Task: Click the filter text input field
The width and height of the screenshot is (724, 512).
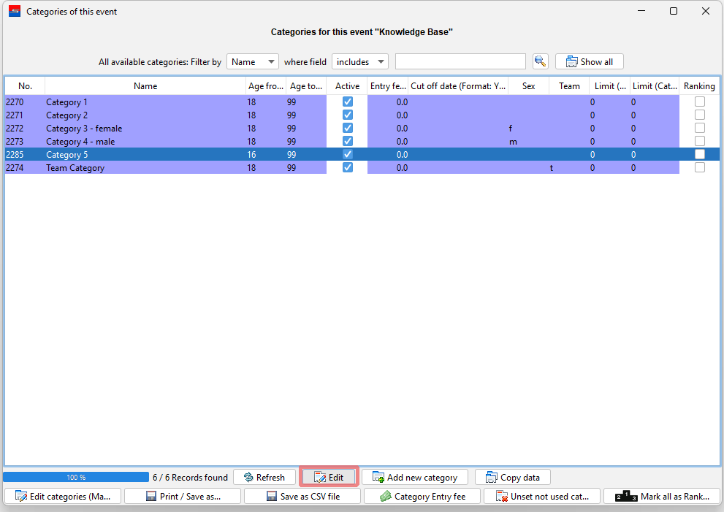Action: point(460,62)
